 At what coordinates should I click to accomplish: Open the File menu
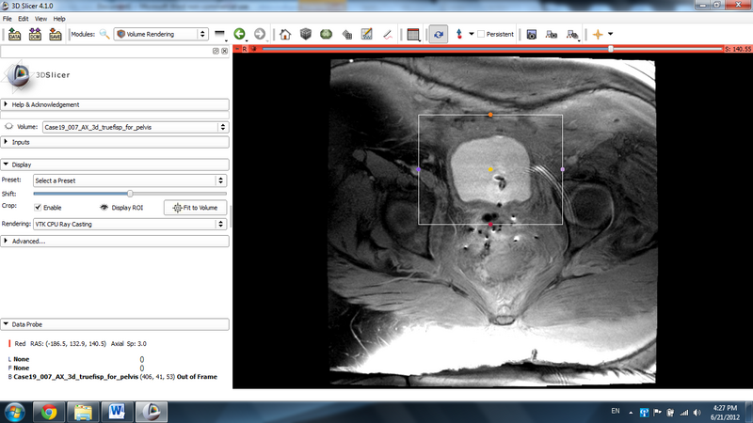point(8,19)
